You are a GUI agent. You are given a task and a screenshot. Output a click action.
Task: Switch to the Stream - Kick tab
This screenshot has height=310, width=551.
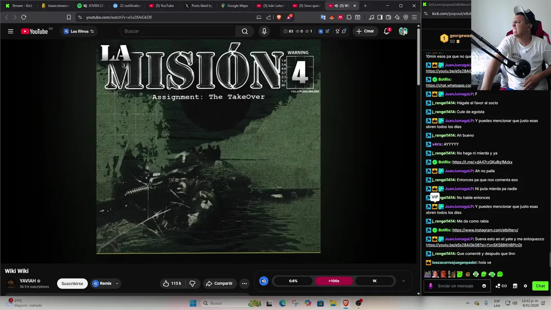(19, 6)
